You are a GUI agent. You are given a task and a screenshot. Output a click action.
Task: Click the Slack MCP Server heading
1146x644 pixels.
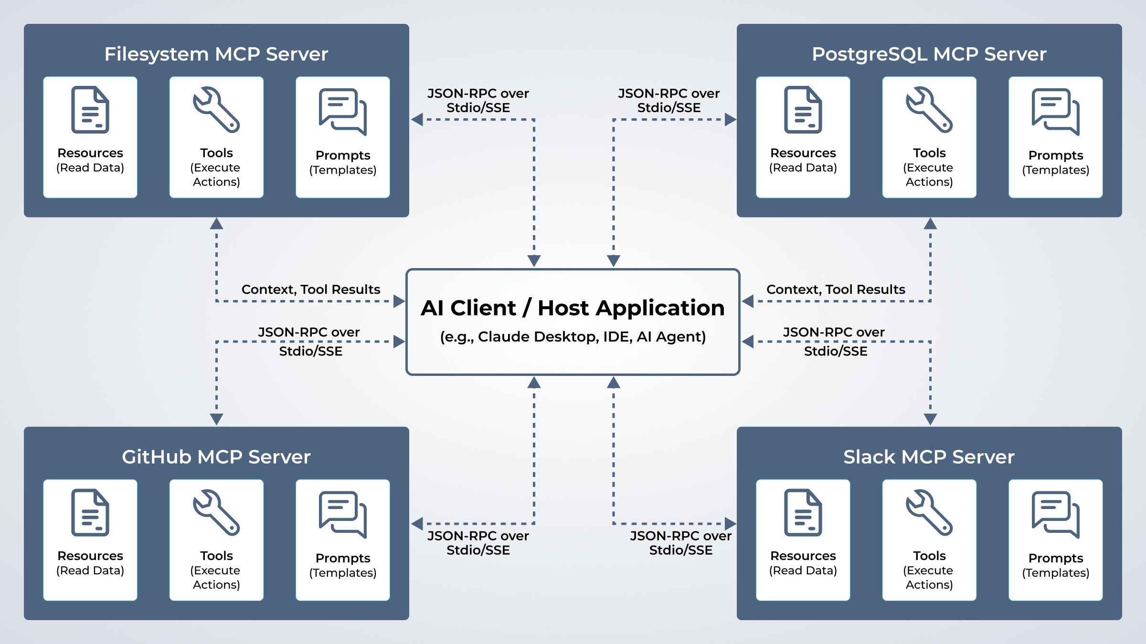click(x=929, y=457)
